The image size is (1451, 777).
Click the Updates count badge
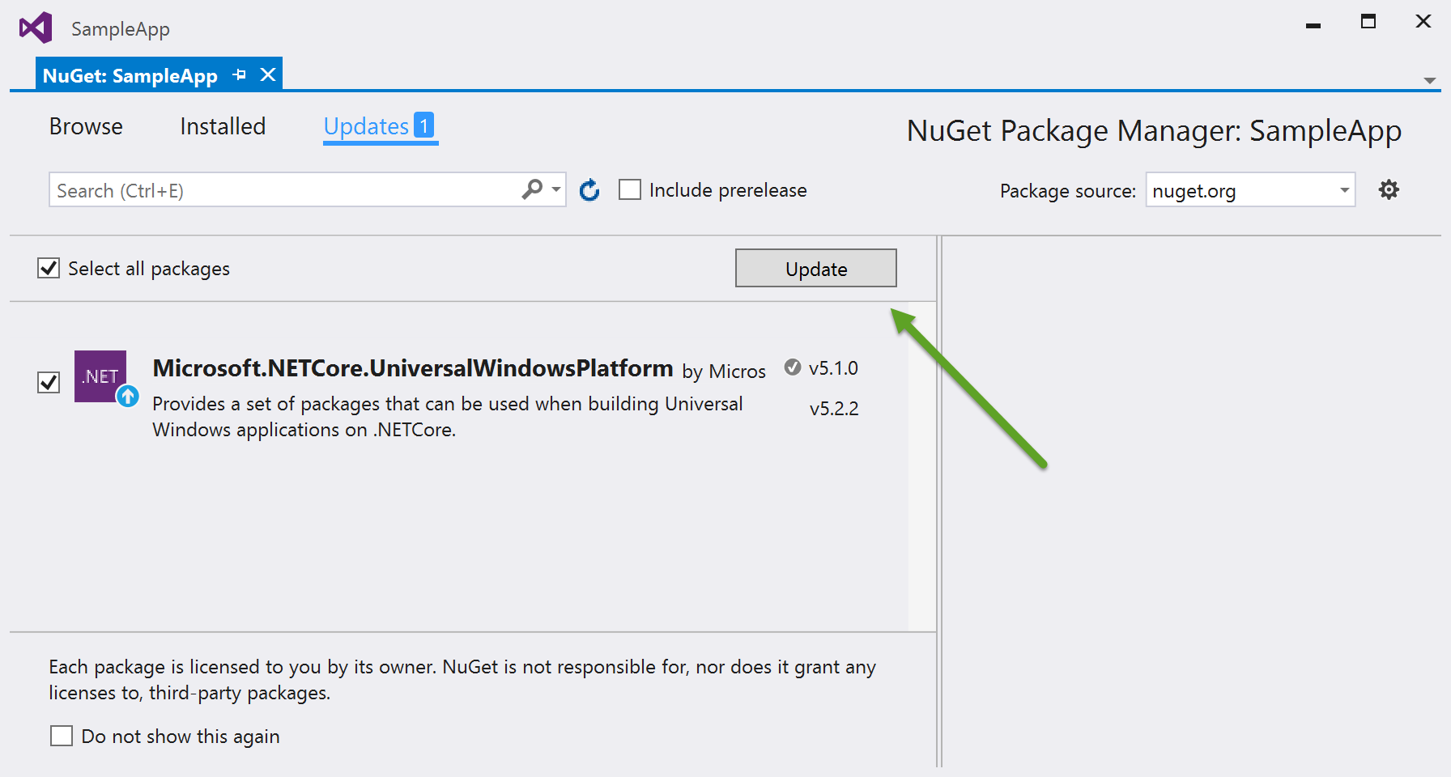pos(423,125)
